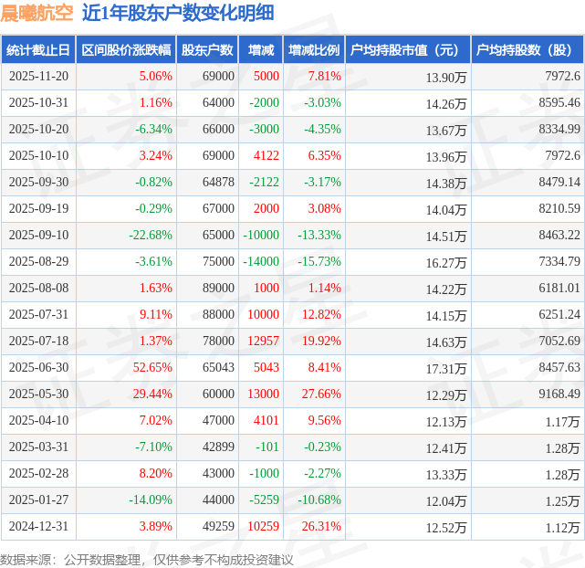585x568 pixels.
Task: Select the 9168.49 average shares cell
Action: tap(559, 394)
